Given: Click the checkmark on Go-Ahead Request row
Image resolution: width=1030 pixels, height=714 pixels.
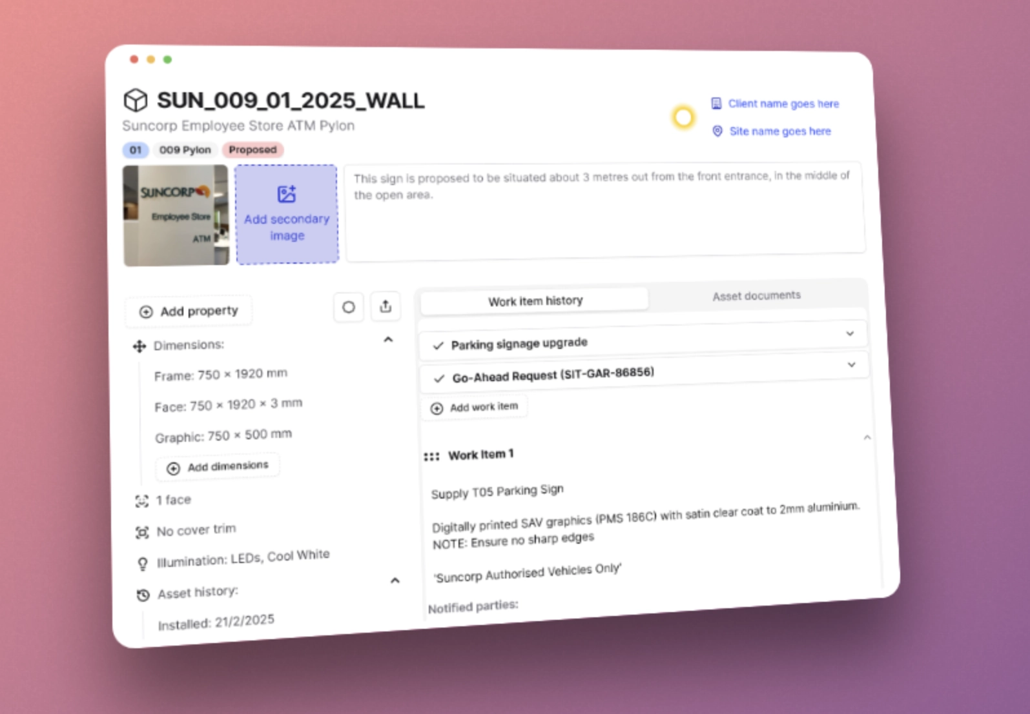Looking at the screenshot, I should click(x=439, y=378).
